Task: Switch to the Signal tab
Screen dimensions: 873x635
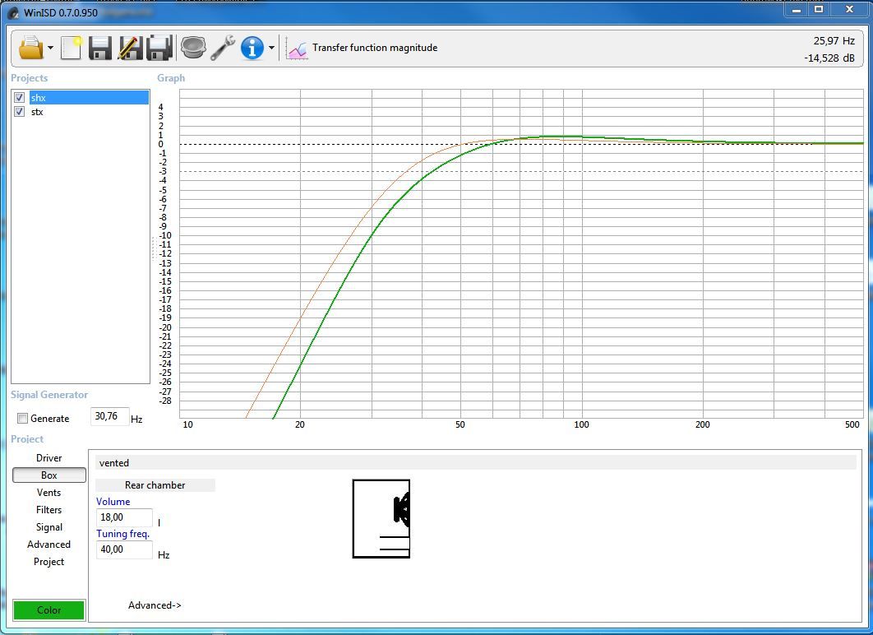Action: click(49, 527)
